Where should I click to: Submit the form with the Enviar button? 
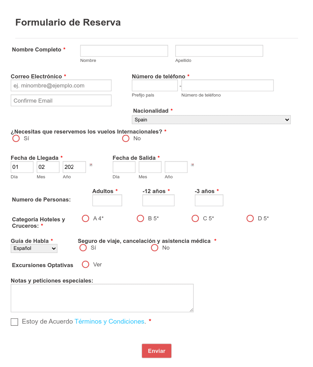156,351
